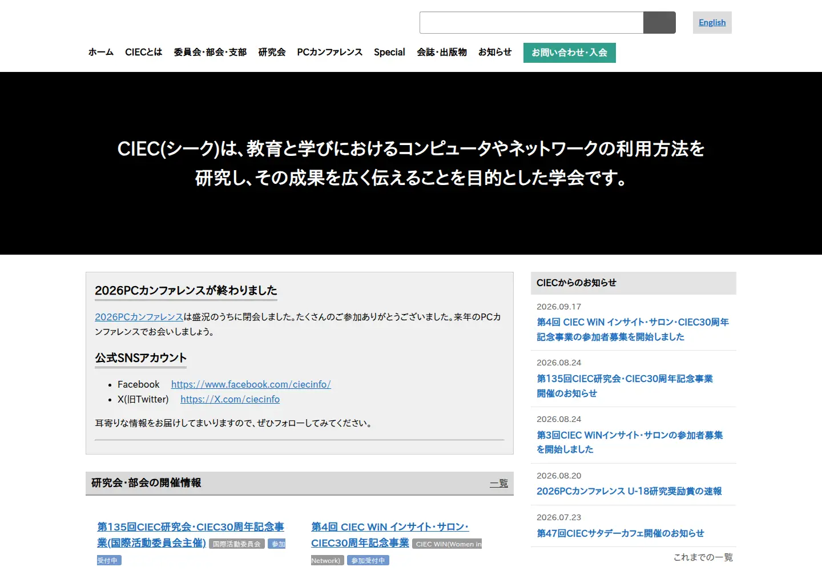Click heading 2026PCカンファレンスが終わりました

coord(186,290)
